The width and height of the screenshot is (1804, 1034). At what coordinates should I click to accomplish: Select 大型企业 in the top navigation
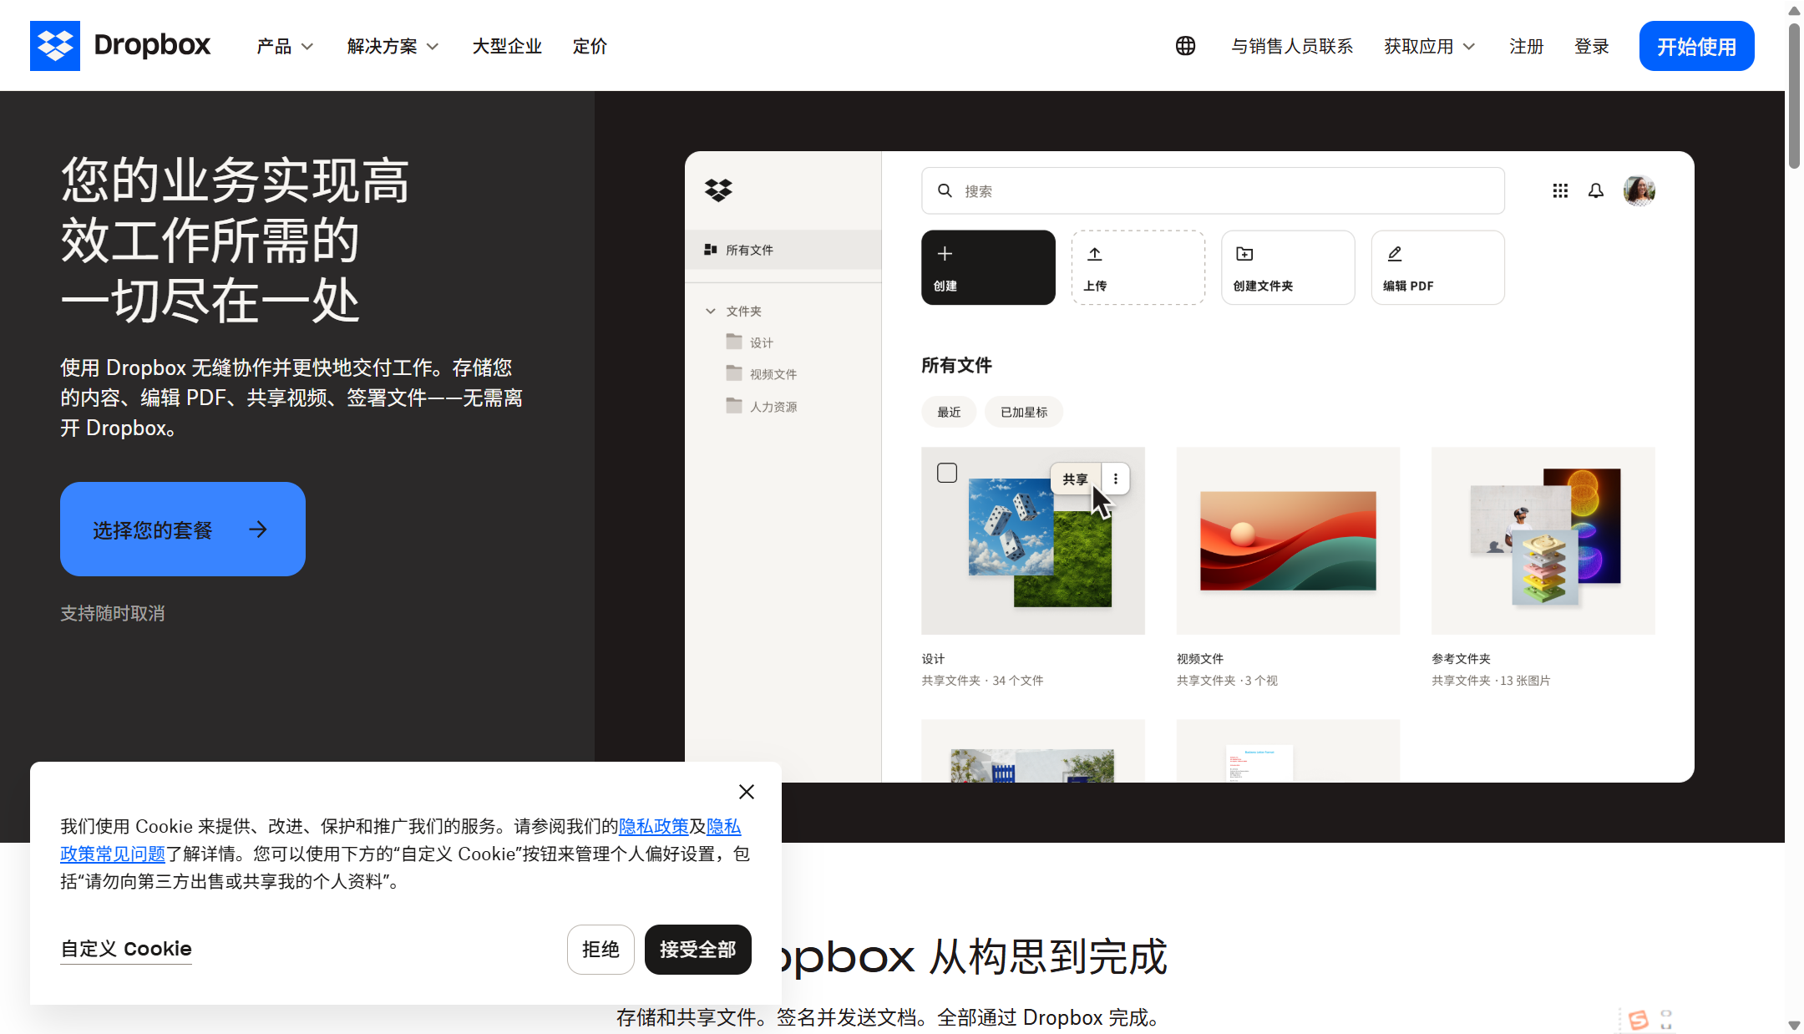tap(506, 46)
